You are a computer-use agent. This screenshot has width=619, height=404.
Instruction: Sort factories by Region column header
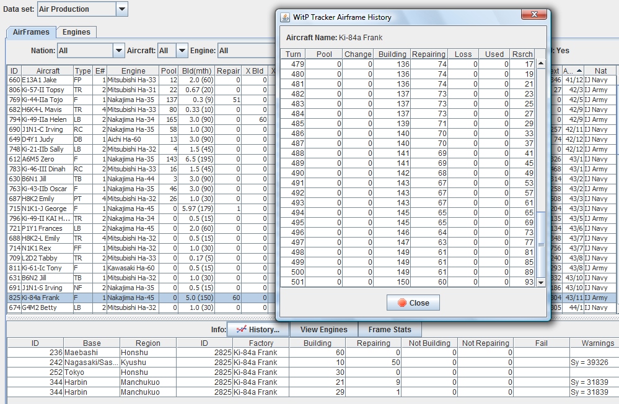click(148, 343)
